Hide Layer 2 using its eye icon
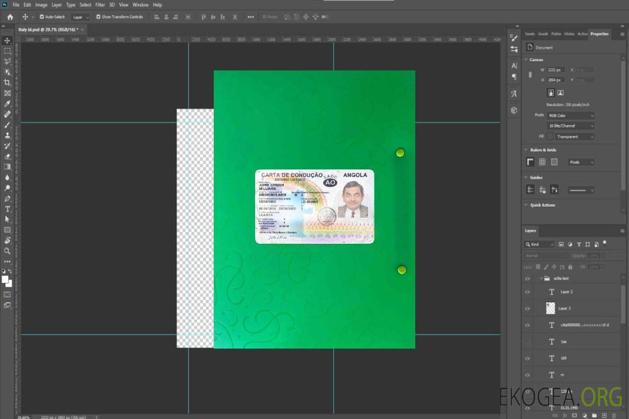This screenshot has height=419, width=629. coord(528,292)
